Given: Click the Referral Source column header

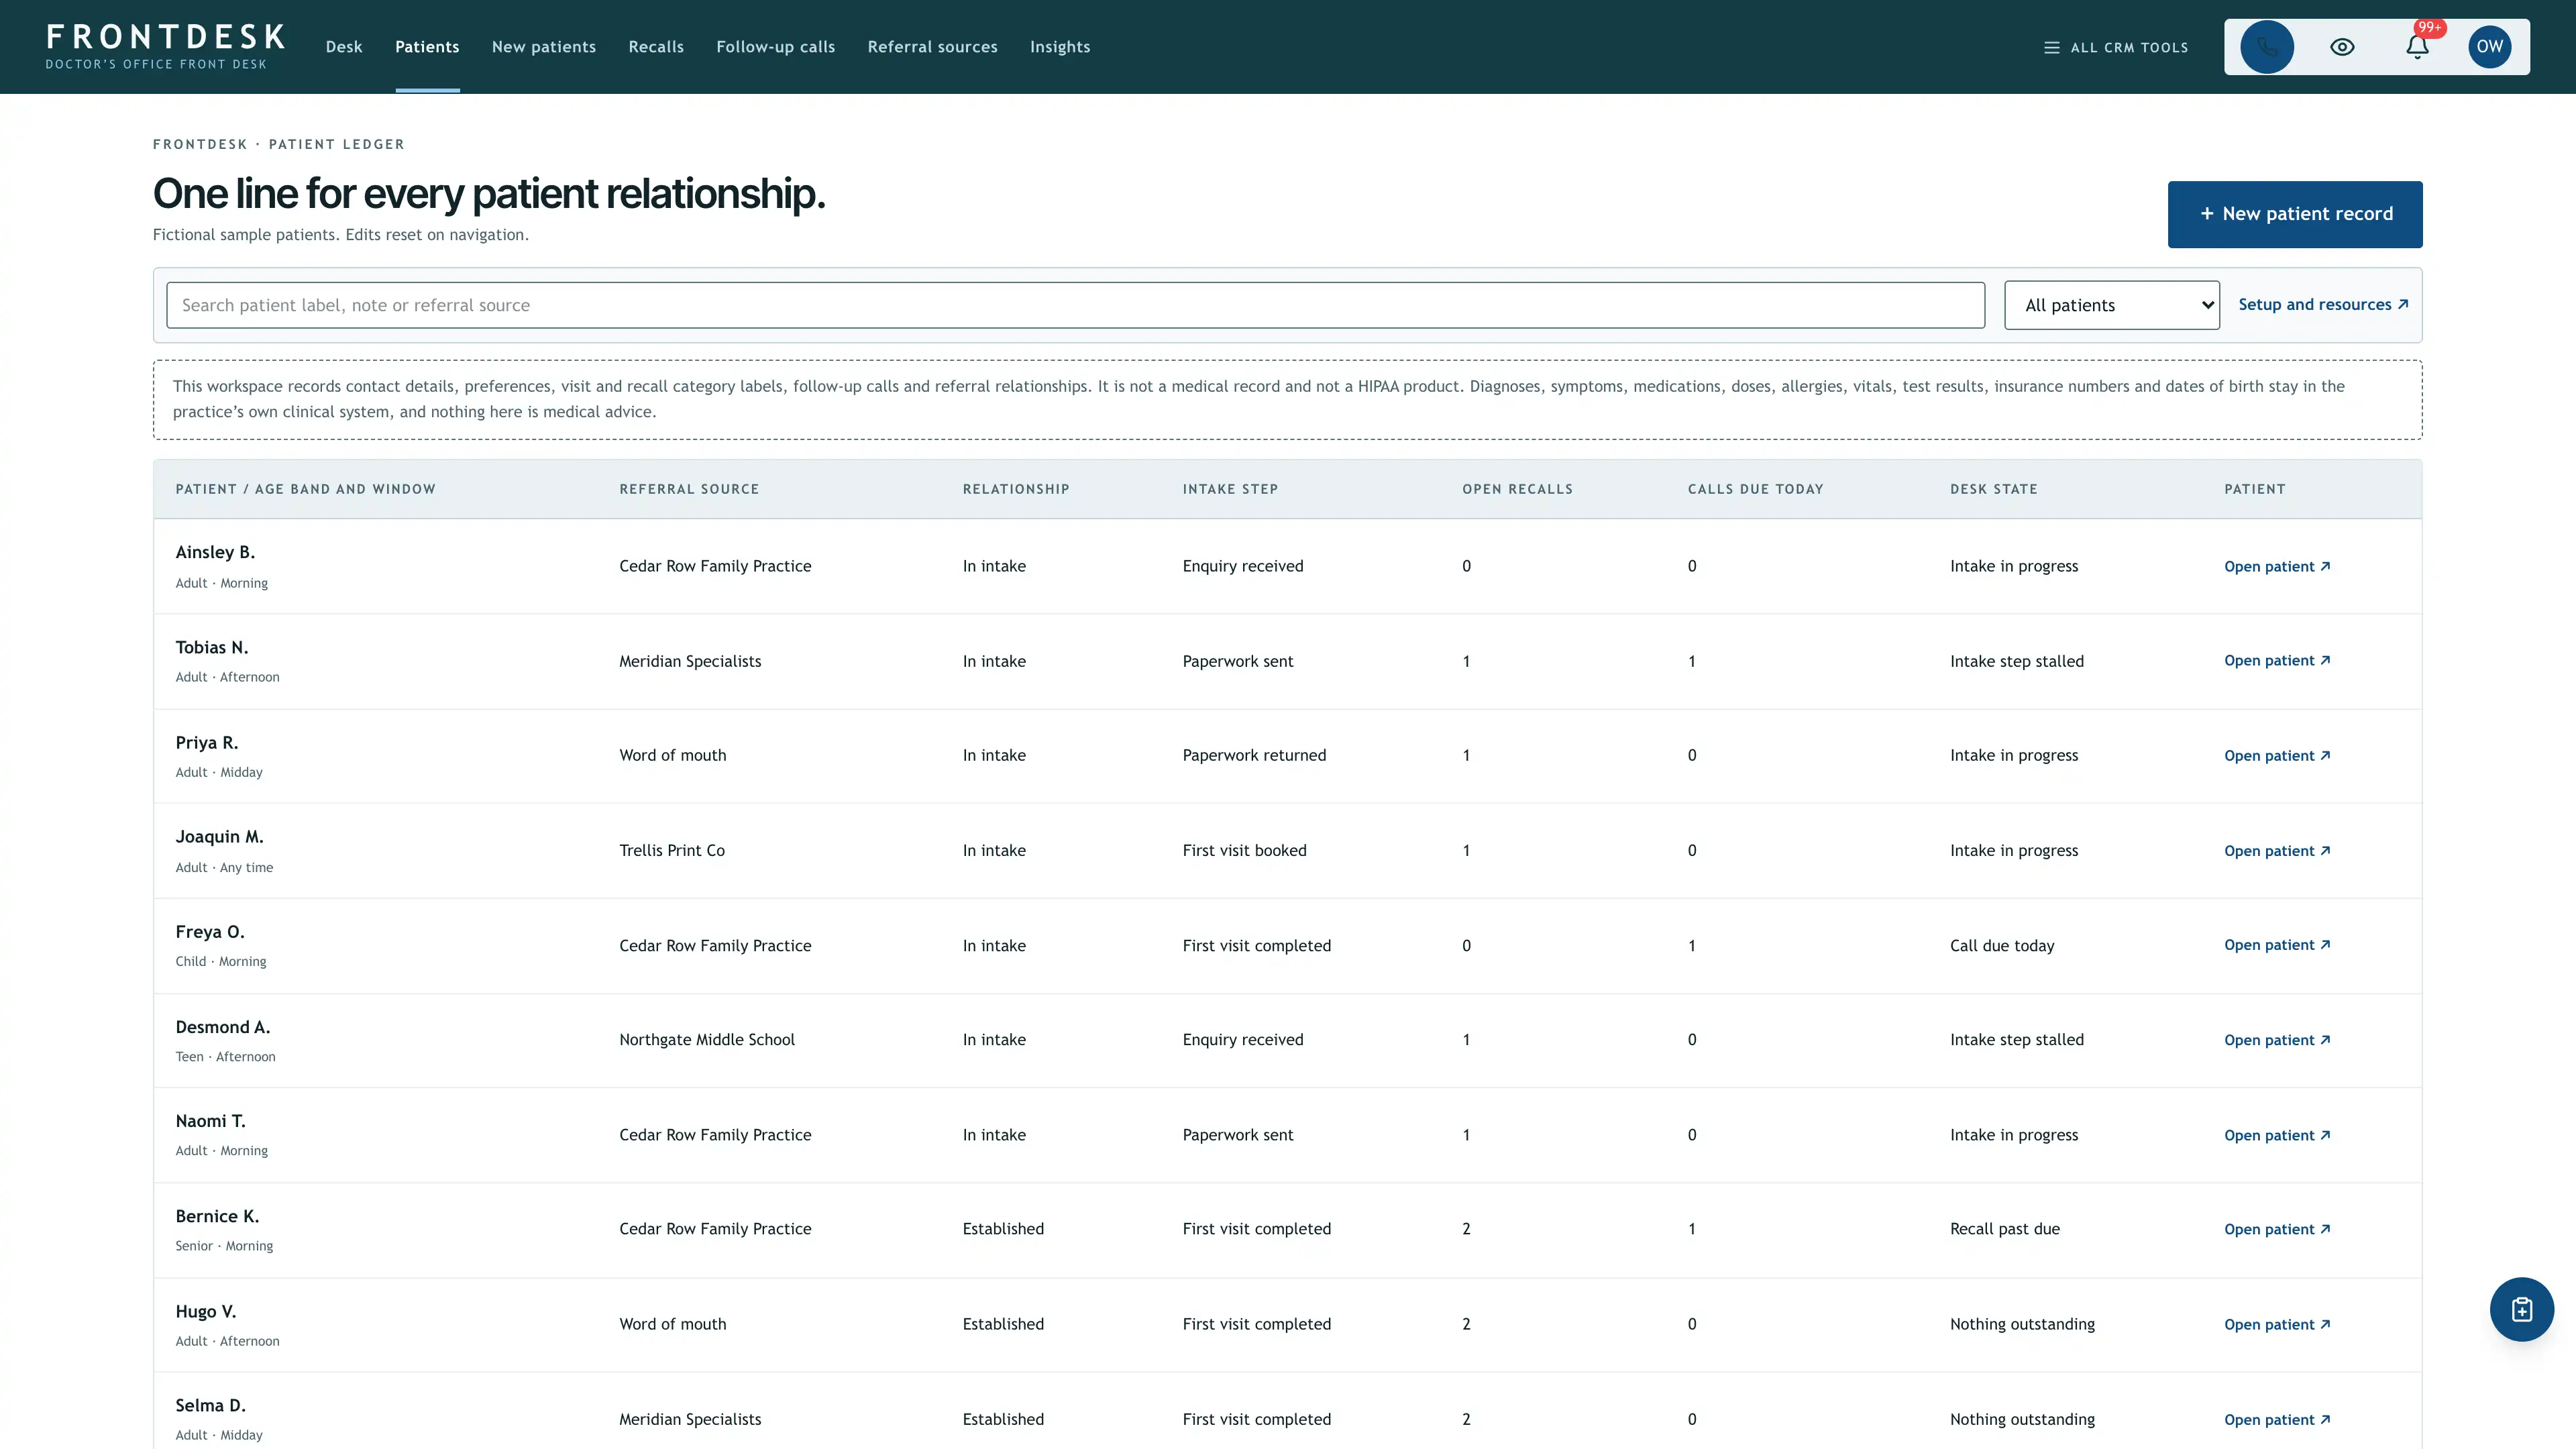Looking at the screenshot, I should click(x=689, y=489).
